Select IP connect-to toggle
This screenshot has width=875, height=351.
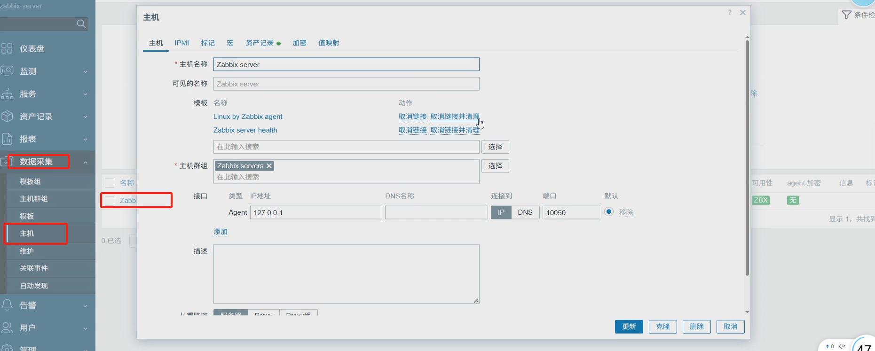[x=501, y=212]
